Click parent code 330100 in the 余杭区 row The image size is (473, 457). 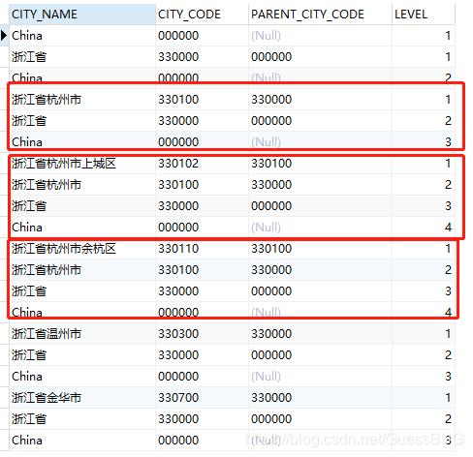(x=320, y=249)
